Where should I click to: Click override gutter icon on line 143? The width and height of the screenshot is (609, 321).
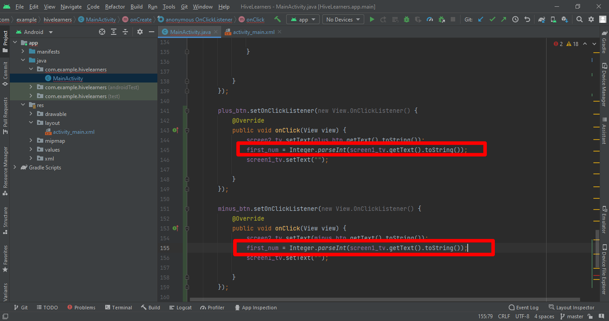point(176,130)
